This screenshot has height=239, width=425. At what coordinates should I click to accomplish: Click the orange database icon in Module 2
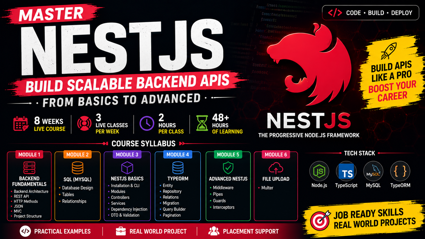[78, 168]
